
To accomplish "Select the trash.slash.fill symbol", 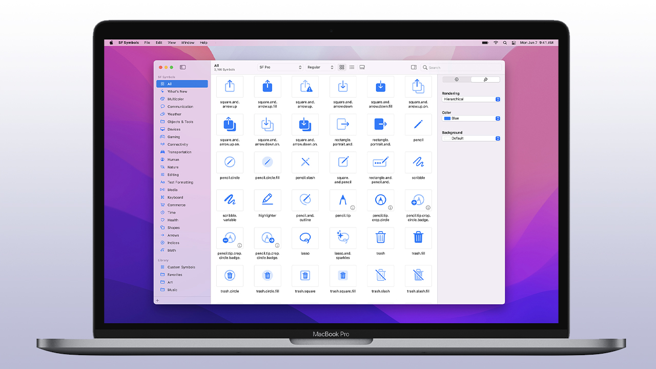I will 418,276.
